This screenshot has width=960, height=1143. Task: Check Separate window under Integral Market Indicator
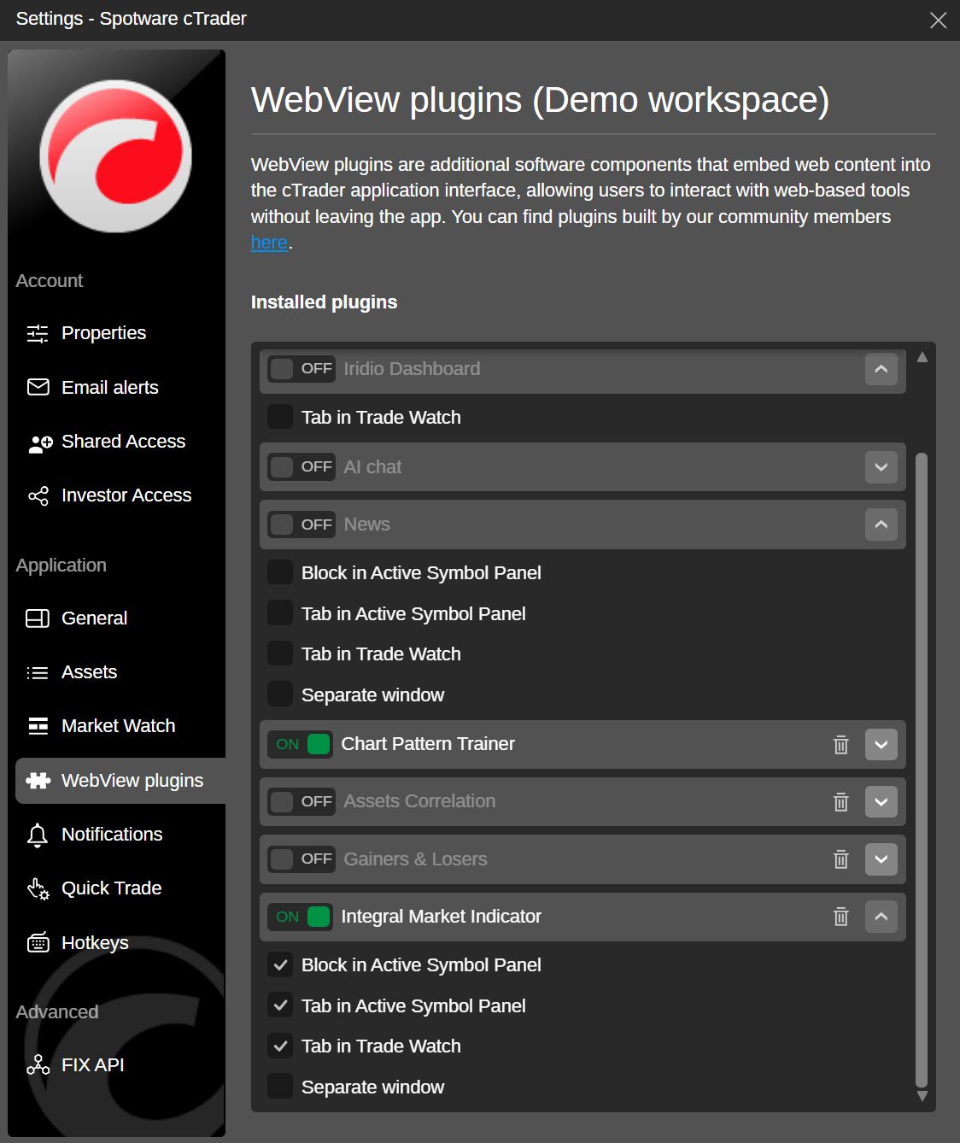tap(280, 1087)
